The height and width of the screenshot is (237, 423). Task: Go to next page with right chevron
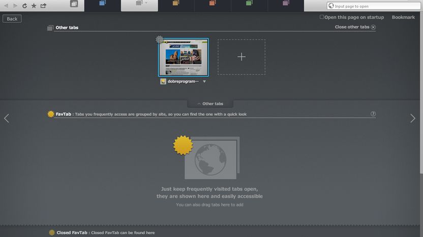pos(413,118)
